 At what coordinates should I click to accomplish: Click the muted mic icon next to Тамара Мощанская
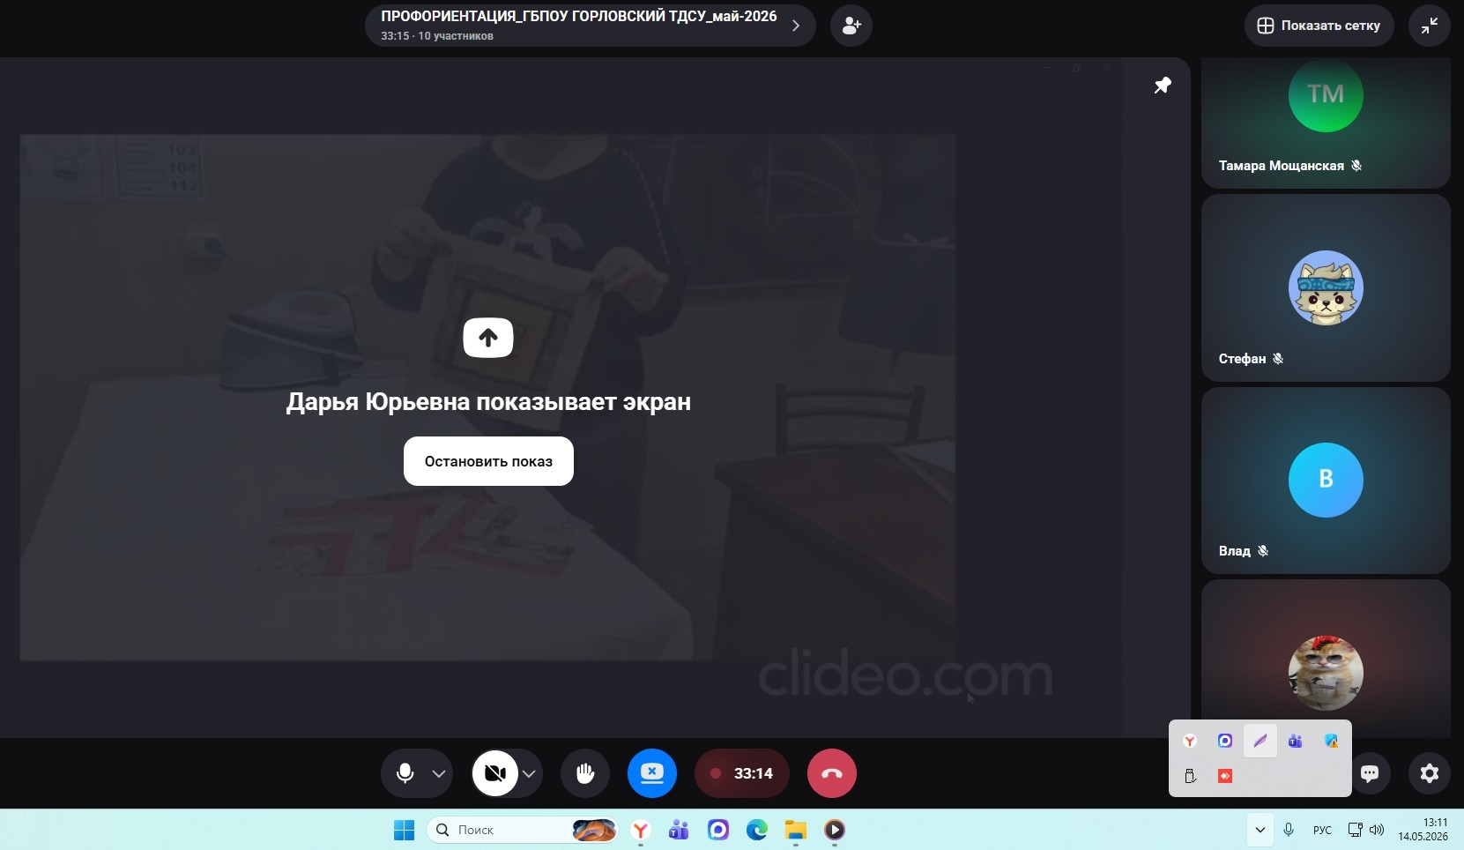[x=1356, y=166]
